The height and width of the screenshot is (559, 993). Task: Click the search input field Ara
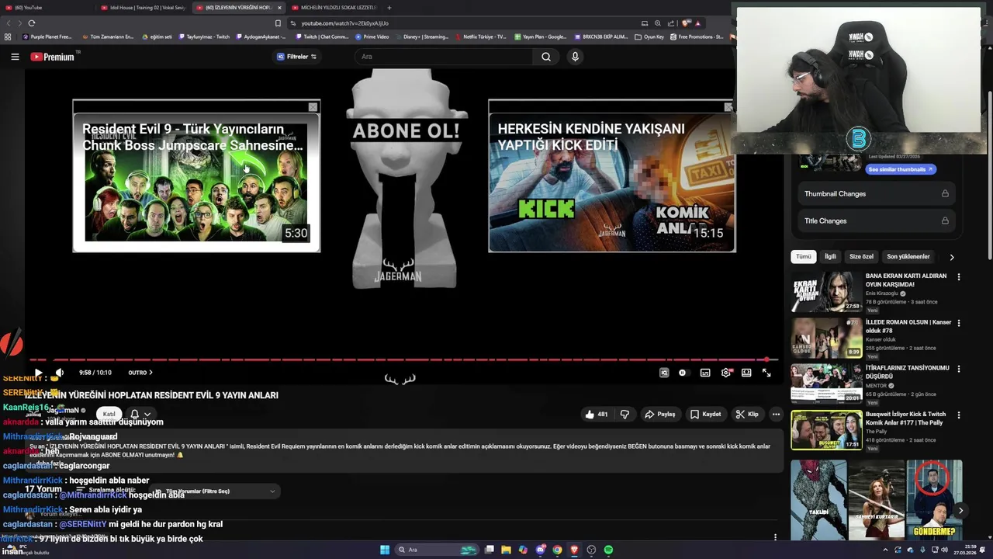click(x=444, y=57)
